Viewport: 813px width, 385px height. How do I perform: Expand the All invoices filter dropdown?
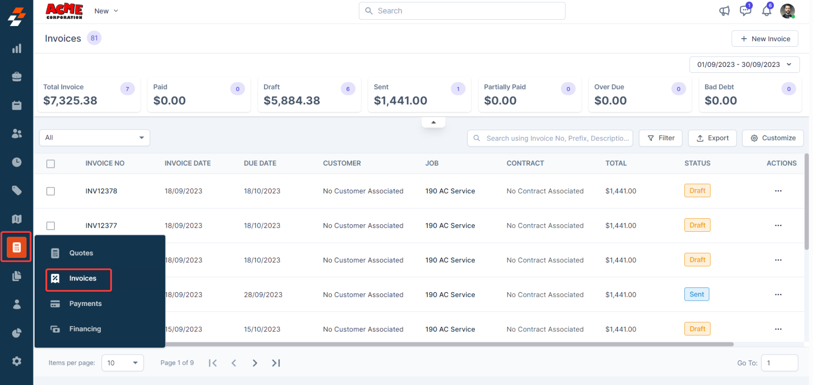[x=94, y=138]
